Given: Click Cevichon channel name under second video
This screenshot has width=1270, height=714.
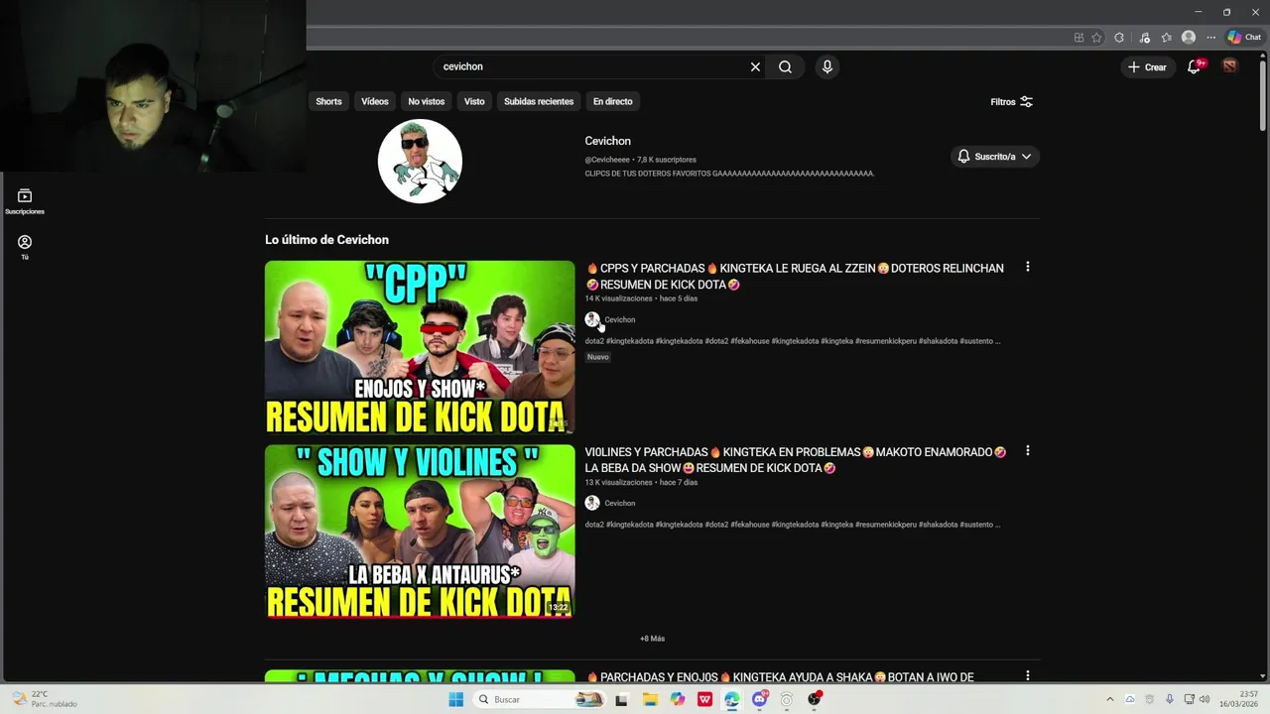Looking at the screenshot, I should click(x=620, y=503).
